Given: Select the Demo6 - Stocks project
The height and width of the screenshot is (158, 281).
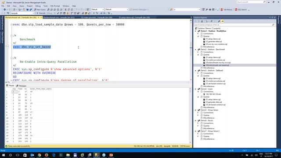Looking at the screenshot, I should tap(207, 121).
